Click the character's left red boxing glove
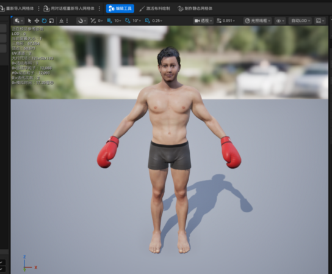 click(x=231, y=152)
